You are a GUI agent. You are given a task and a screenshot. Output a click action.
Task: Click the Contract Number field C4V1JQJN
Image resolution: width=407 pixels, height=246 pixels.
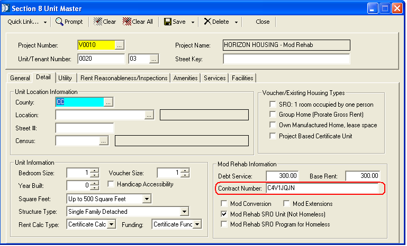pyautogui.click(x=322, y=188)
